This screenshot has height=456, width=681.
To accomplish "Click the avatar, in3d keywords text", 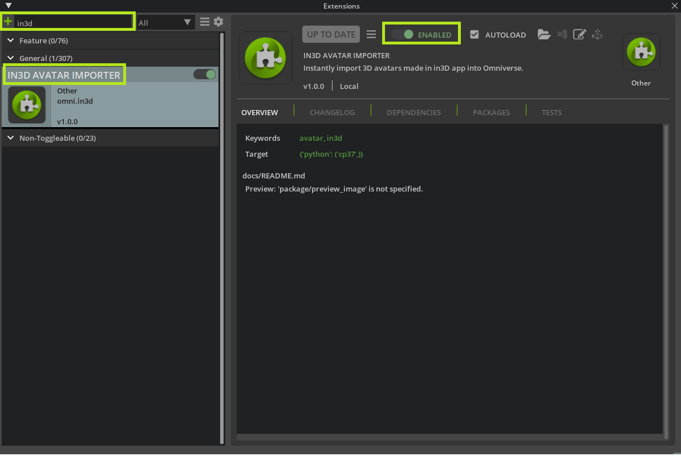I will click(x=321, y=138).
